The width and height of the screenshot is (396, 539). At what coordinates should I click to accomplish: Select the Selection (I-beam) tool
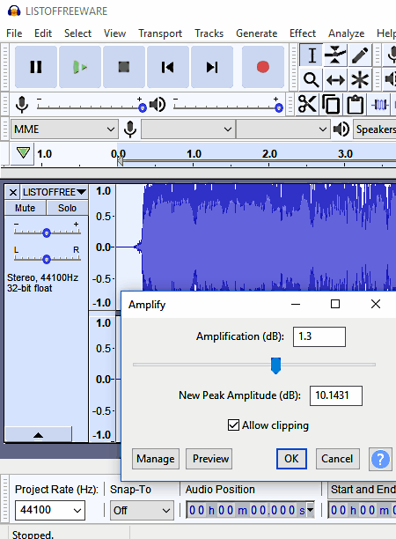click(x=312, y=55)
